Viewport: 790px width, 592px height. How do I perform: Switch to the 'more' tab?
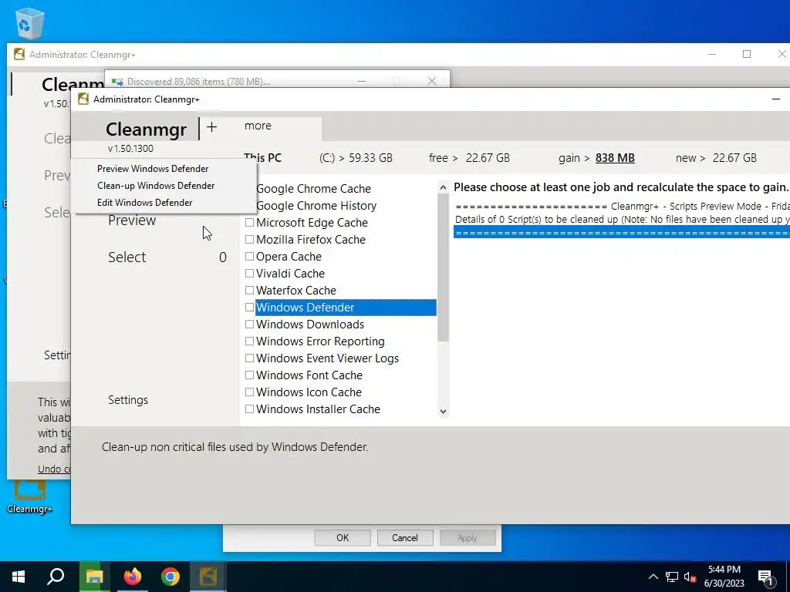(258, 126)
